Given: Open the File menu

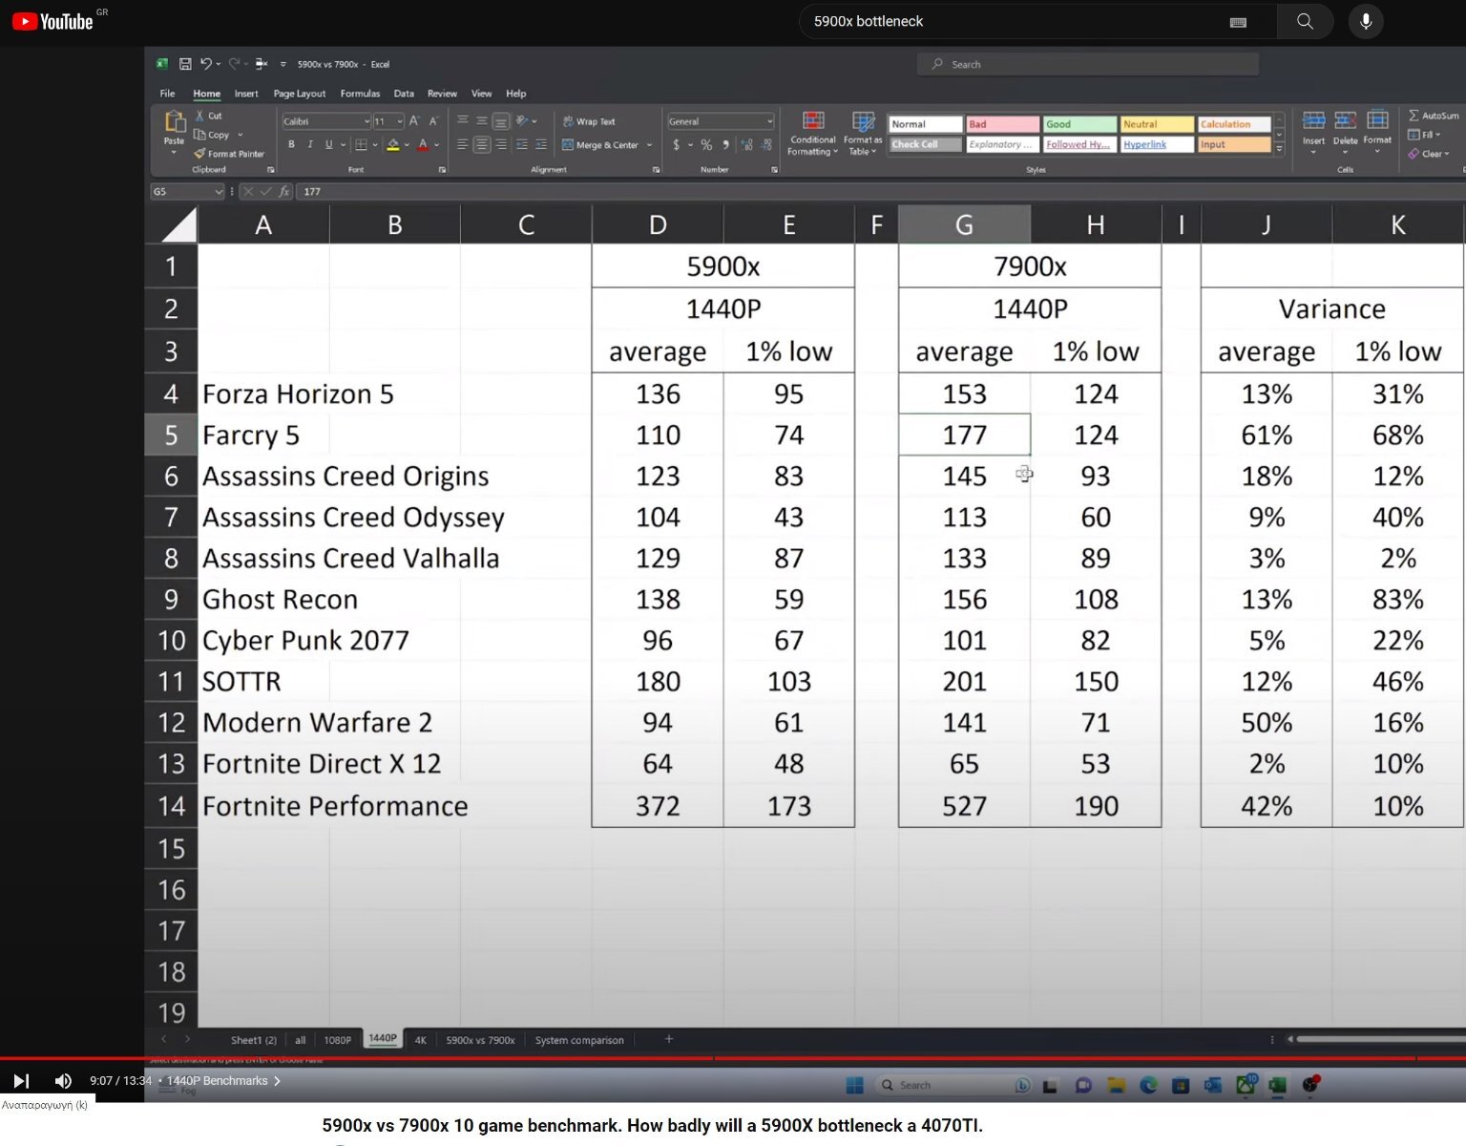Looking at the screenshot, I should pyautogui.click(x=167, y=94).
